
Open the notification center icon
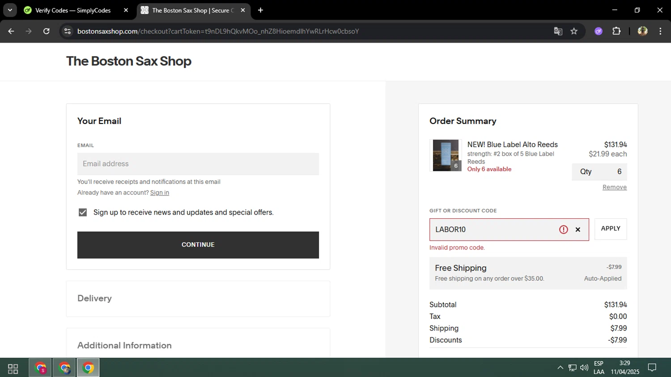click(652, 368)
